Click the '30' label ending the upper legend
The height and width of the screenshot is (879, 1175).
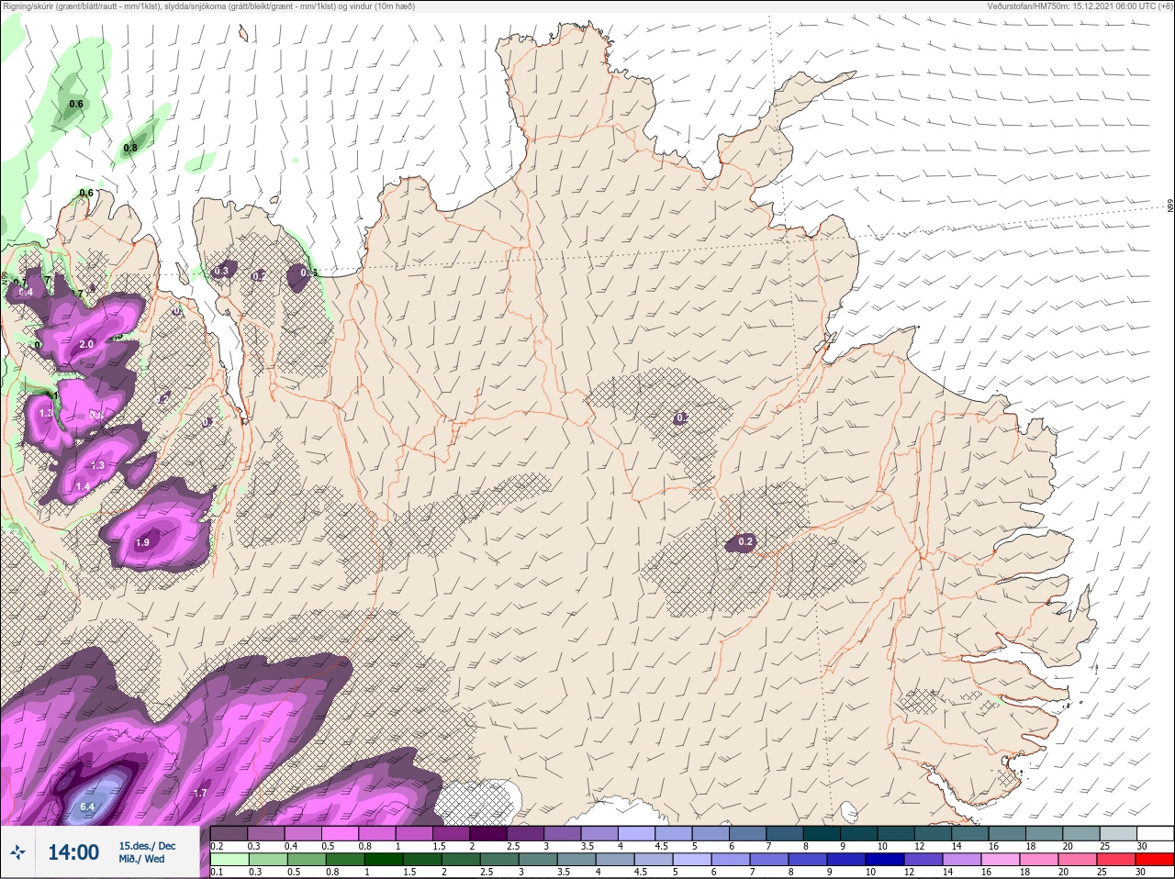pos(1142,846)
